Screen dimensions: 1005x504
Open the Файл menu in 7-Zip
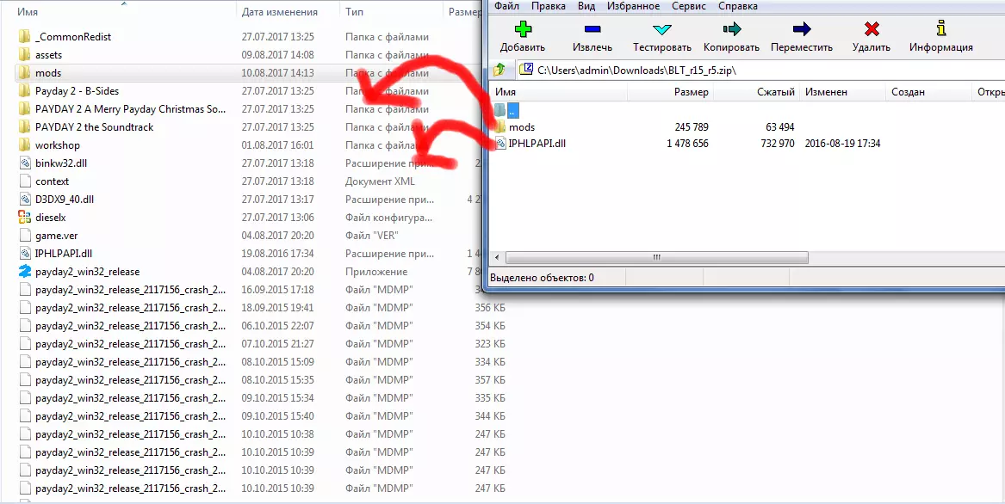click(x=506, y=6)
